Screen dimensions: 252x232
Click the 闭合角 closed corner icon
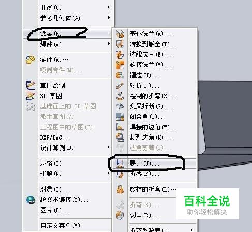tap(120, 117)
